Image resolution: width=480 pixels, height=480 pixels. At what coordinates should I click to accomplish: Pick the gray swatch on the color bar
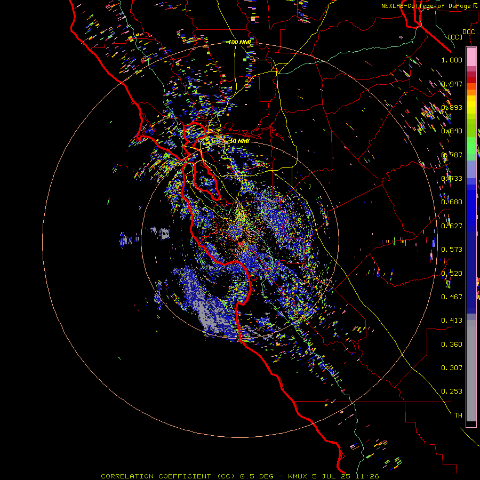click(471, 371)
